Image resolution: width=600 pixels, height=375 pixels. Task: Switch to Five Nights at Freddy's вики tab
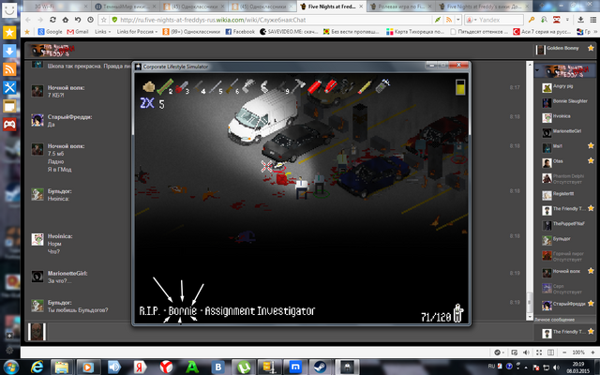[x=484, y=7]
